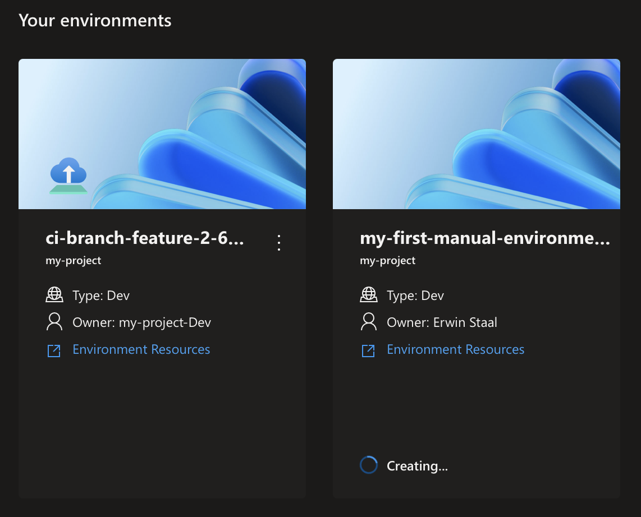641x517 pixels.
Task: Click the cloud upload icon on ci-branch-feature card
Action: click(x=68, y=176)
